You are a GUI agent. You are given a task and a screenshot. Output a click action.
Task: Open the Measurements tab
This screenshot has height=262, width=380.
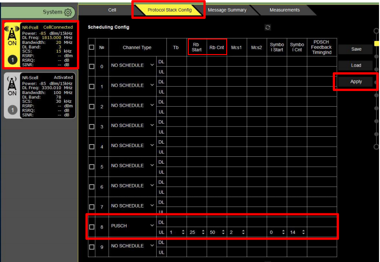coord(285,10)
